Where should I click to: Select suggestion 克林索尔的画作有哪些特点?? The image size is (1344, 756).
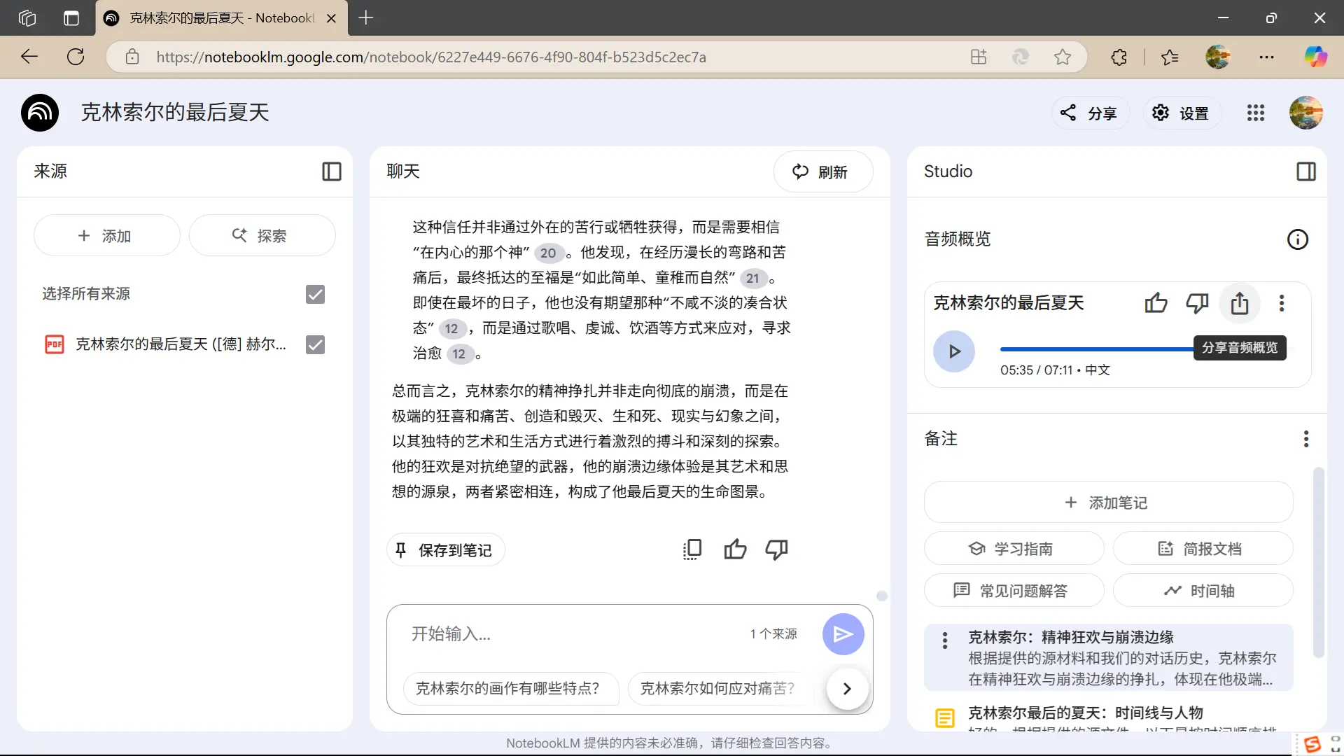pyautogui.click(x=511, y=689)
